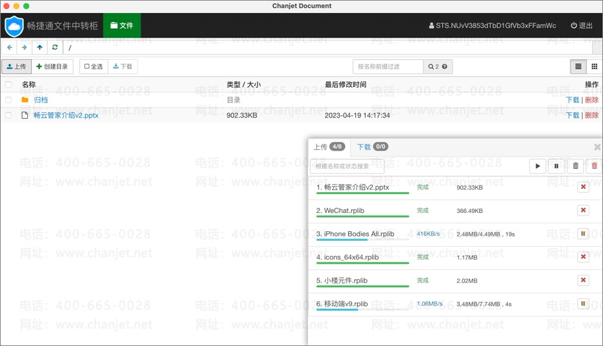This screenshot has height=346, width=603.
Task: Click 创建目录 to create folder
Action: click(x=52, y=67)
